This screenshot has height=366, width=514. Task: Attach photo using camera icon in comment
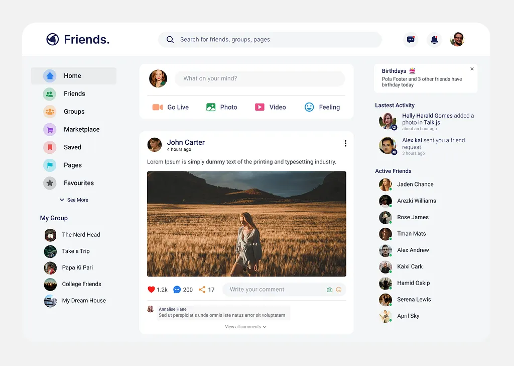[x=329, y=290]
